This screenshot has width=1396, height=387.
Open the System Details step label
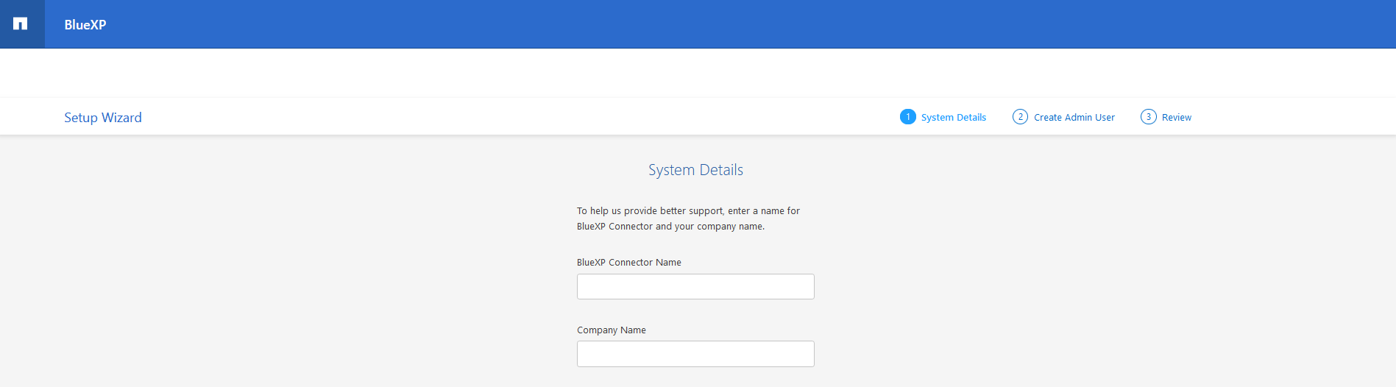(954, 117)
